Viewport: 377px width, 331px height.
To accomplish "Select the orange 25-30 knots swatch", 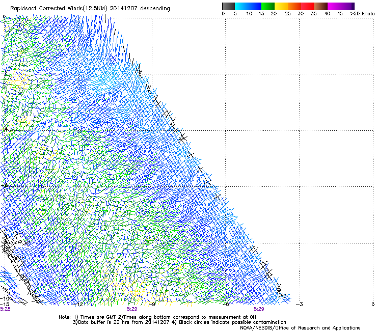I will [294, 6].
